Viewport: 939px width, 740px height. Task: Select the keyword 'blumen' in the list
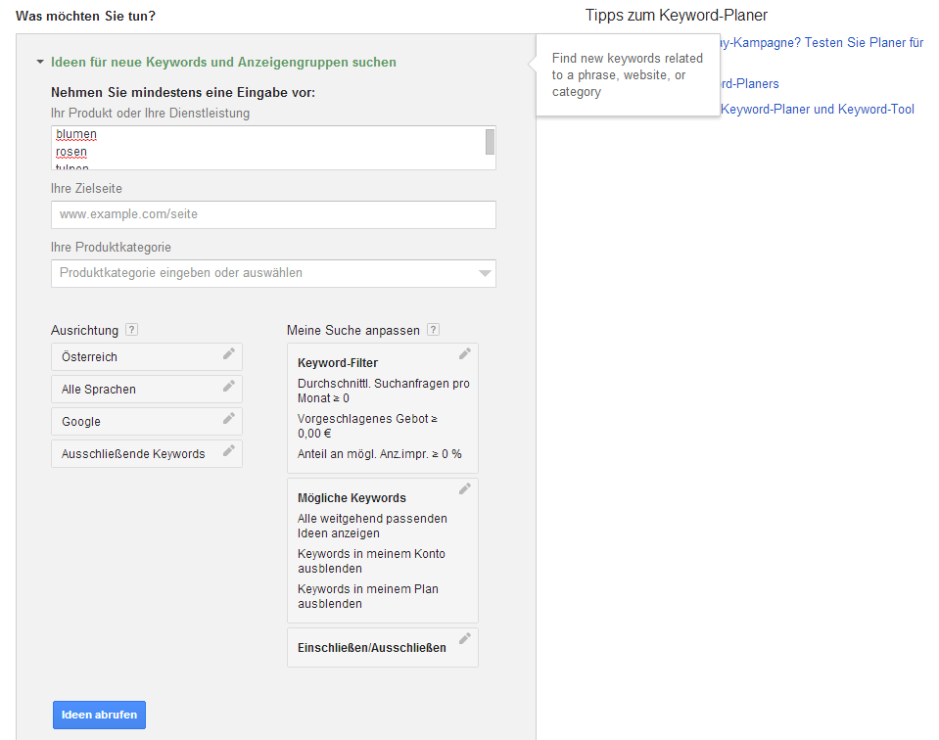click(x=75, y=134)
